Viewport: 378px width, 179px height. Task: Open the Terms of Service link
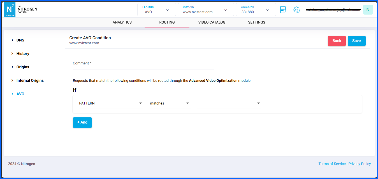tap(332, 164)
